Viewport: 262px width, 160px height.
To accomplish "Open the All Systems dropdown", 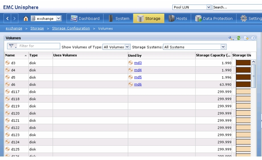I will tap(195, 47).
